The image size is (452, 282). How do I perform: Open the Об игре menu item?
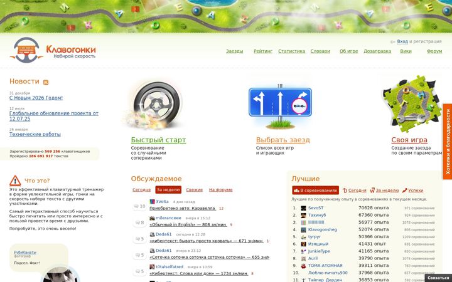(348, 51)
